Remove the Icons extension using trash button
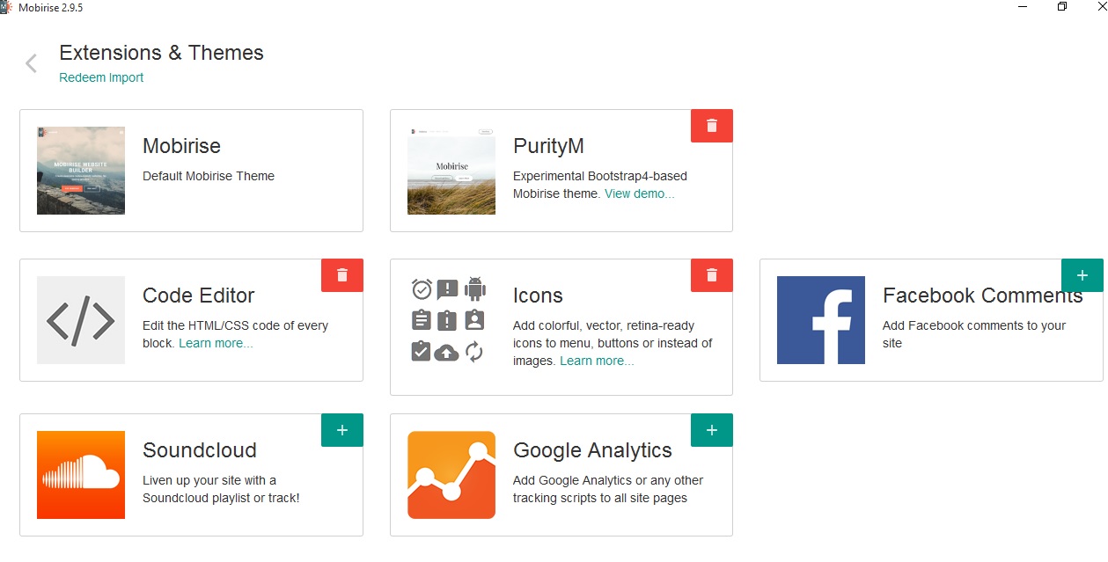This screenshot has height=562, width=1108. coord(712,275)
